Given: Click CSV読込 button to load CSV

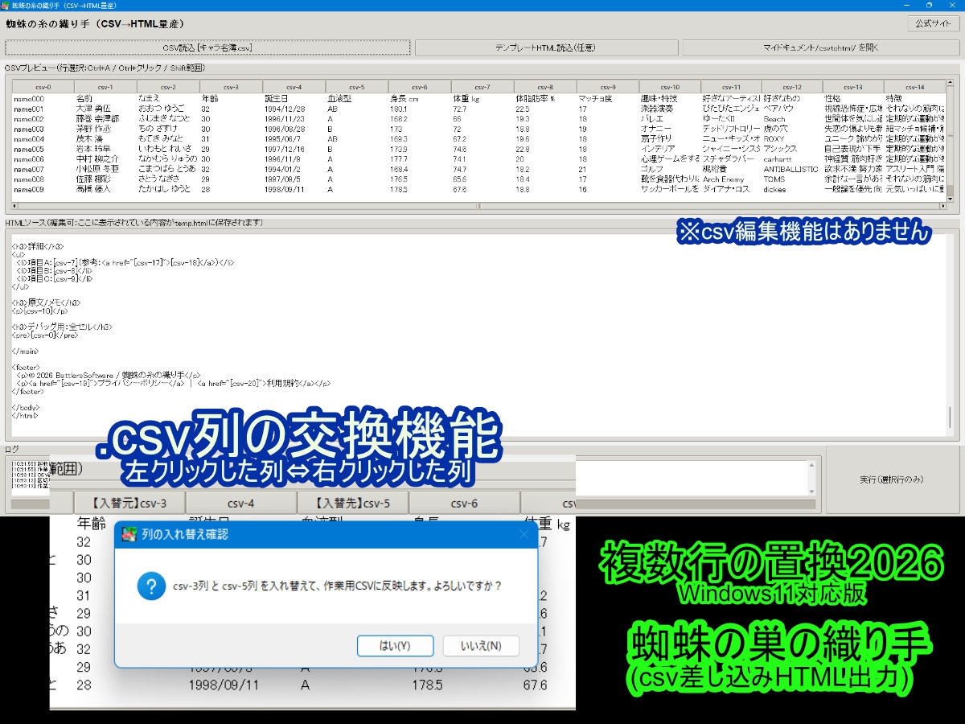Looking at the screenshot, I should click(207, 47).
